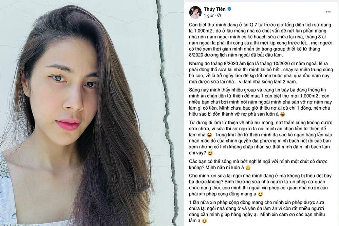Click laughing emoji after 'phá sản luôn á'

tap(282, 114)
